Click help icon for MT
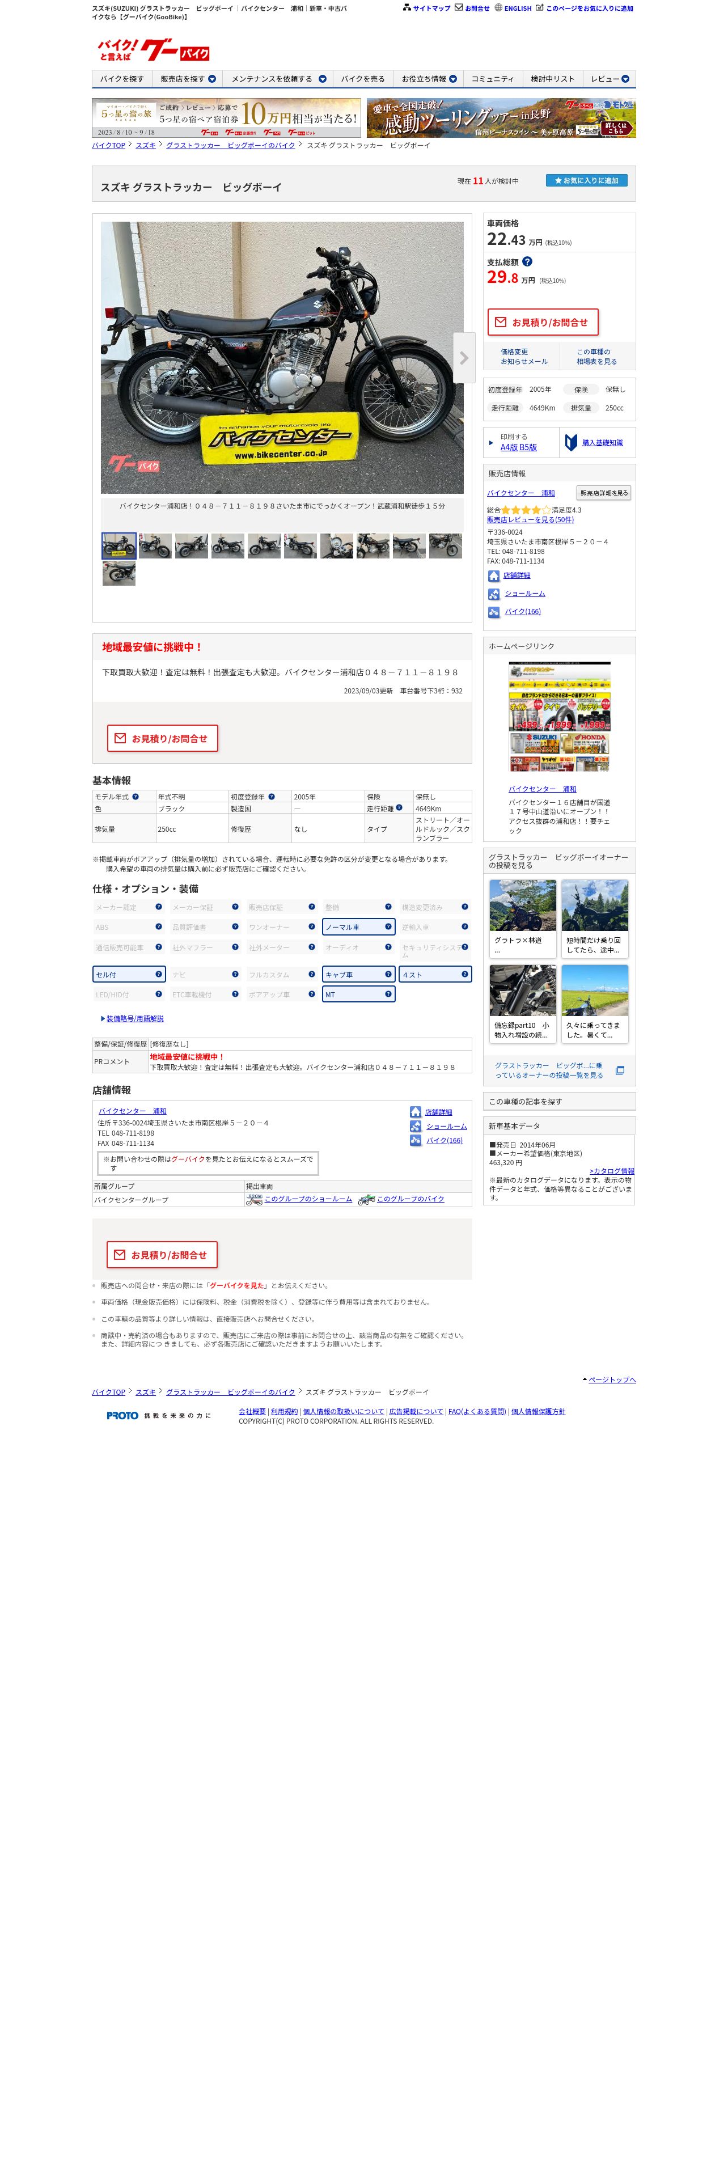Image resolution: width=728 pixels, height=2184 pixels. pos(388,994)
